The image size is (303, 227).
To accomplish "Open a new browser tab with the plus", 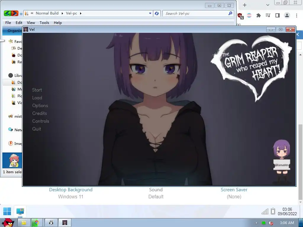I will (245, 5).
